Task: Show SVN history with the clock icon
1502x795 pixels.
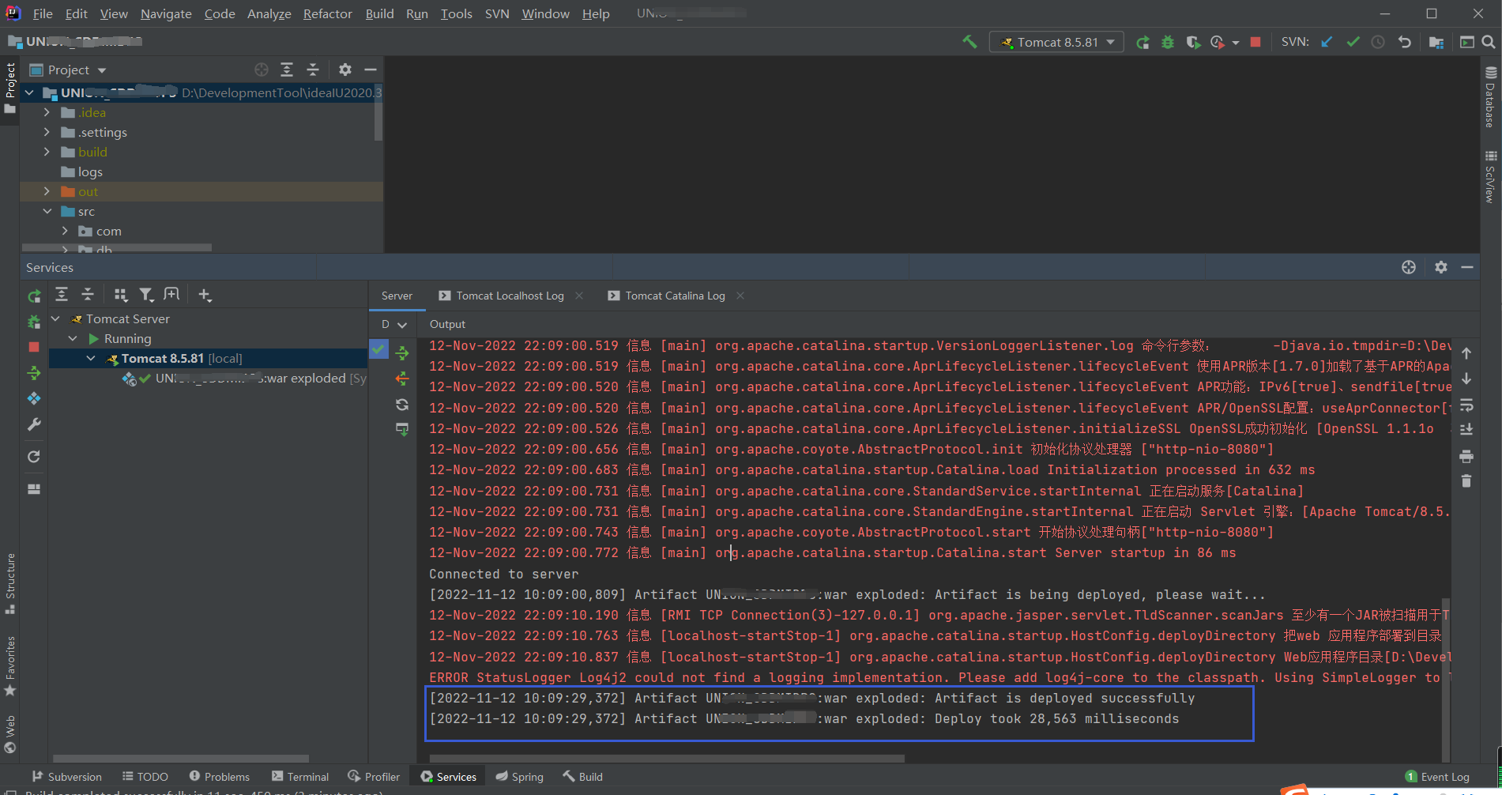Action: click(x=1378, y=42)
